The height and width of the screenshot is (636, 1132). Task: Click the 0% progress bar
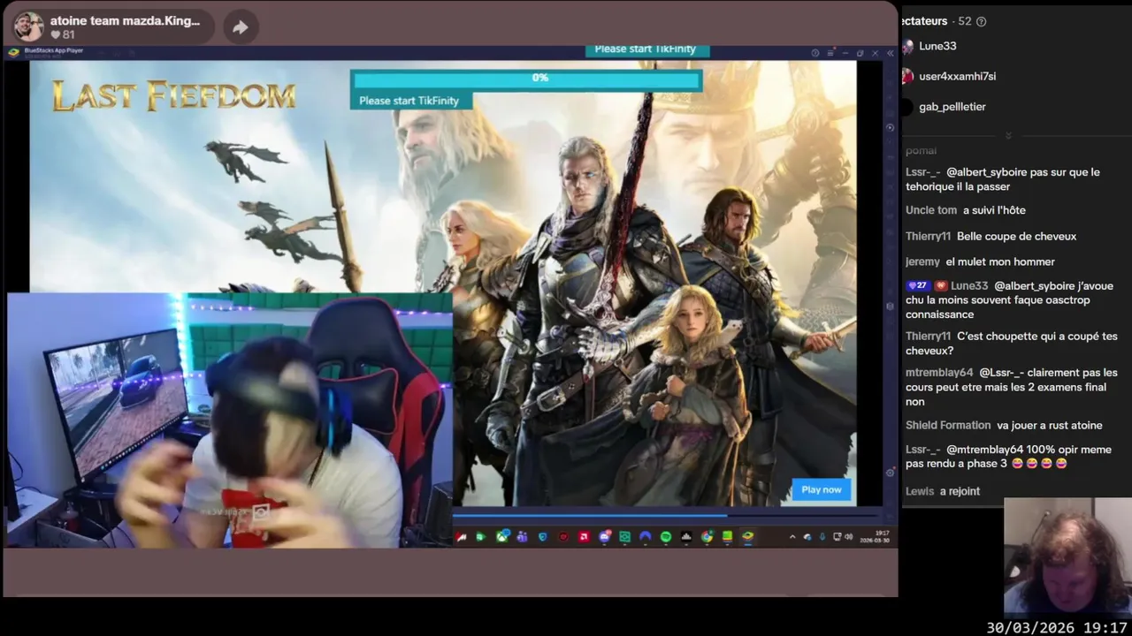526,79
